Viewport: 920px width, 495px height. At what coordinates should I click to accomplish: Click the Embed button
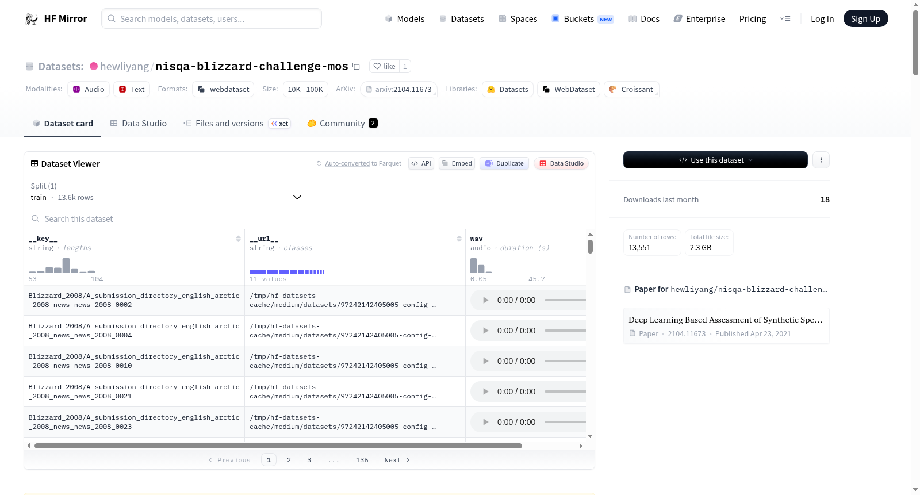tap(457, 163)
